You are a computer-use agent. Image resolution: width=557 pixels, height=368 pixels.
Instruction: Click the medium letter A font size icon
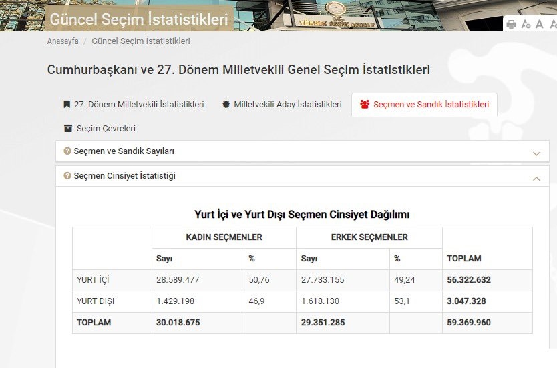tap(539, 24)
